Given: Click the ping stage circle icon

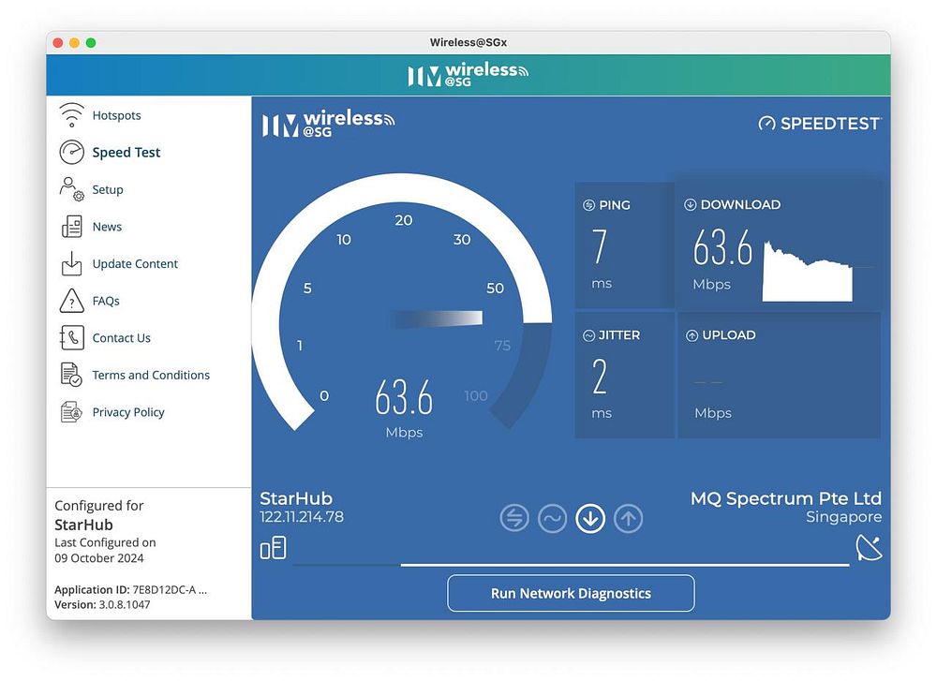Looking at the screenshot, I should [514, 518].
